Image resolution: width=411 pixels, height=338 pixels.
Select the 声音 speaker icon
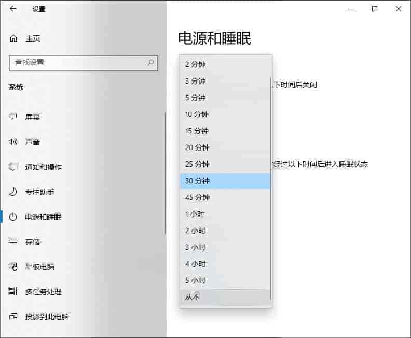pos(13,142)
